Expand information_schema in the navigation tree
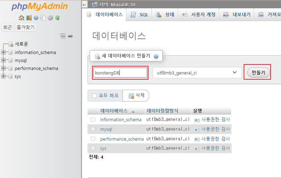 3,52
